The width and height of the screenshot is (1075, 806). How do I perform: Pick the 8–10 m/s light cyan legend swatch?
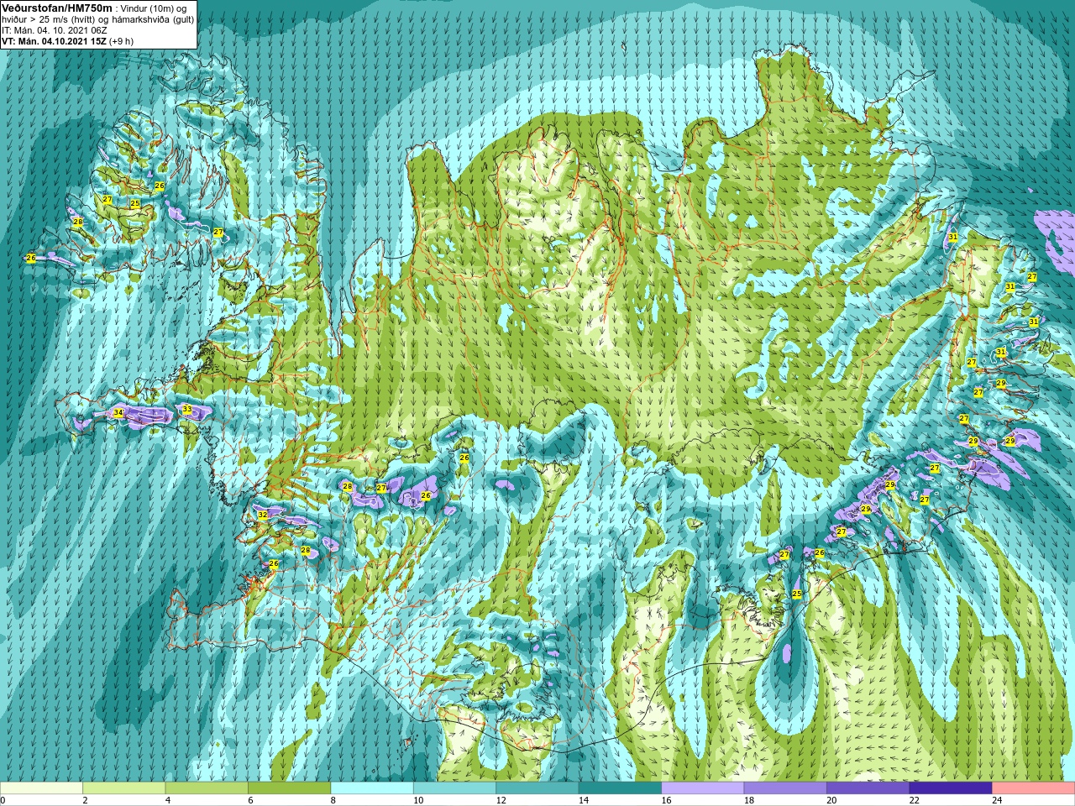(372, 788)
